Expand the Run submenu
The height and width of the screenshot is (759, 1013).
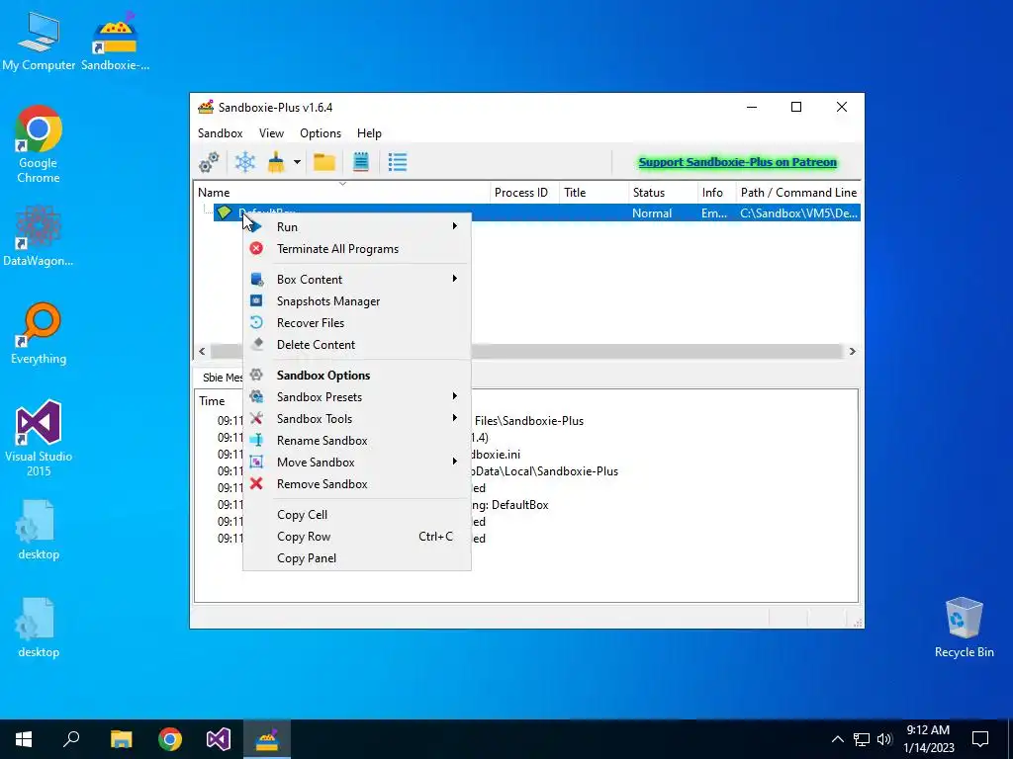(x=356, y=226)
